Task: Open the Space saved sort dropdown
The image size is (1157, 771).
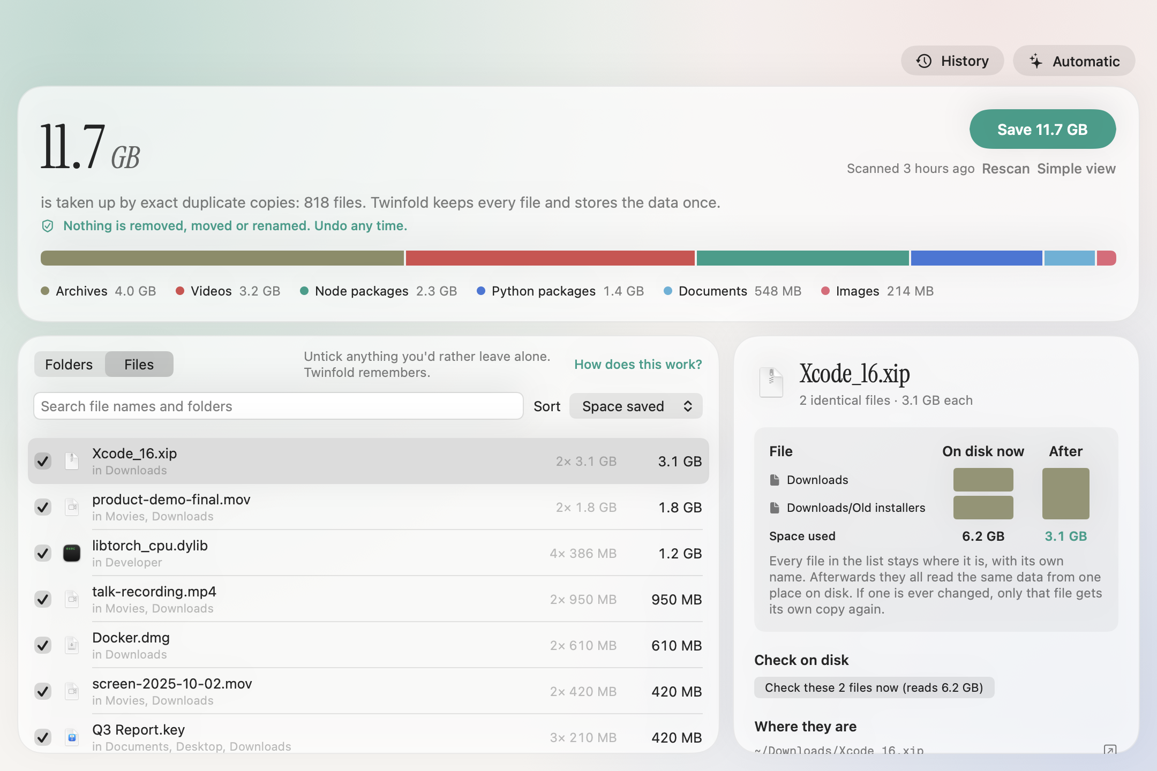Action: (636, 406)
